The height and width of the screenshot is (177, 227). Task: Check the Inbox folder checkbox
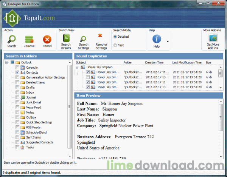click(17, 92)
